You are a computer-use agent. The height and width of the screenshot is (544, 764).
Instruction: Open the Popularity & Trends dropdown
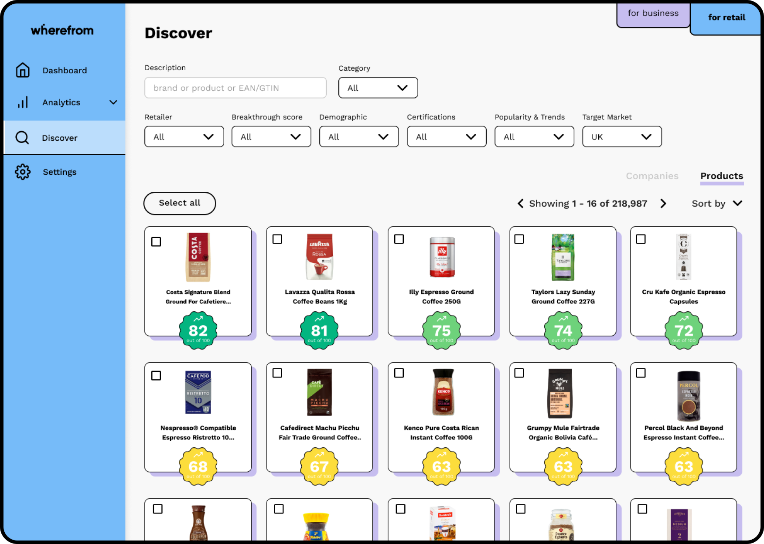(534, 136)
